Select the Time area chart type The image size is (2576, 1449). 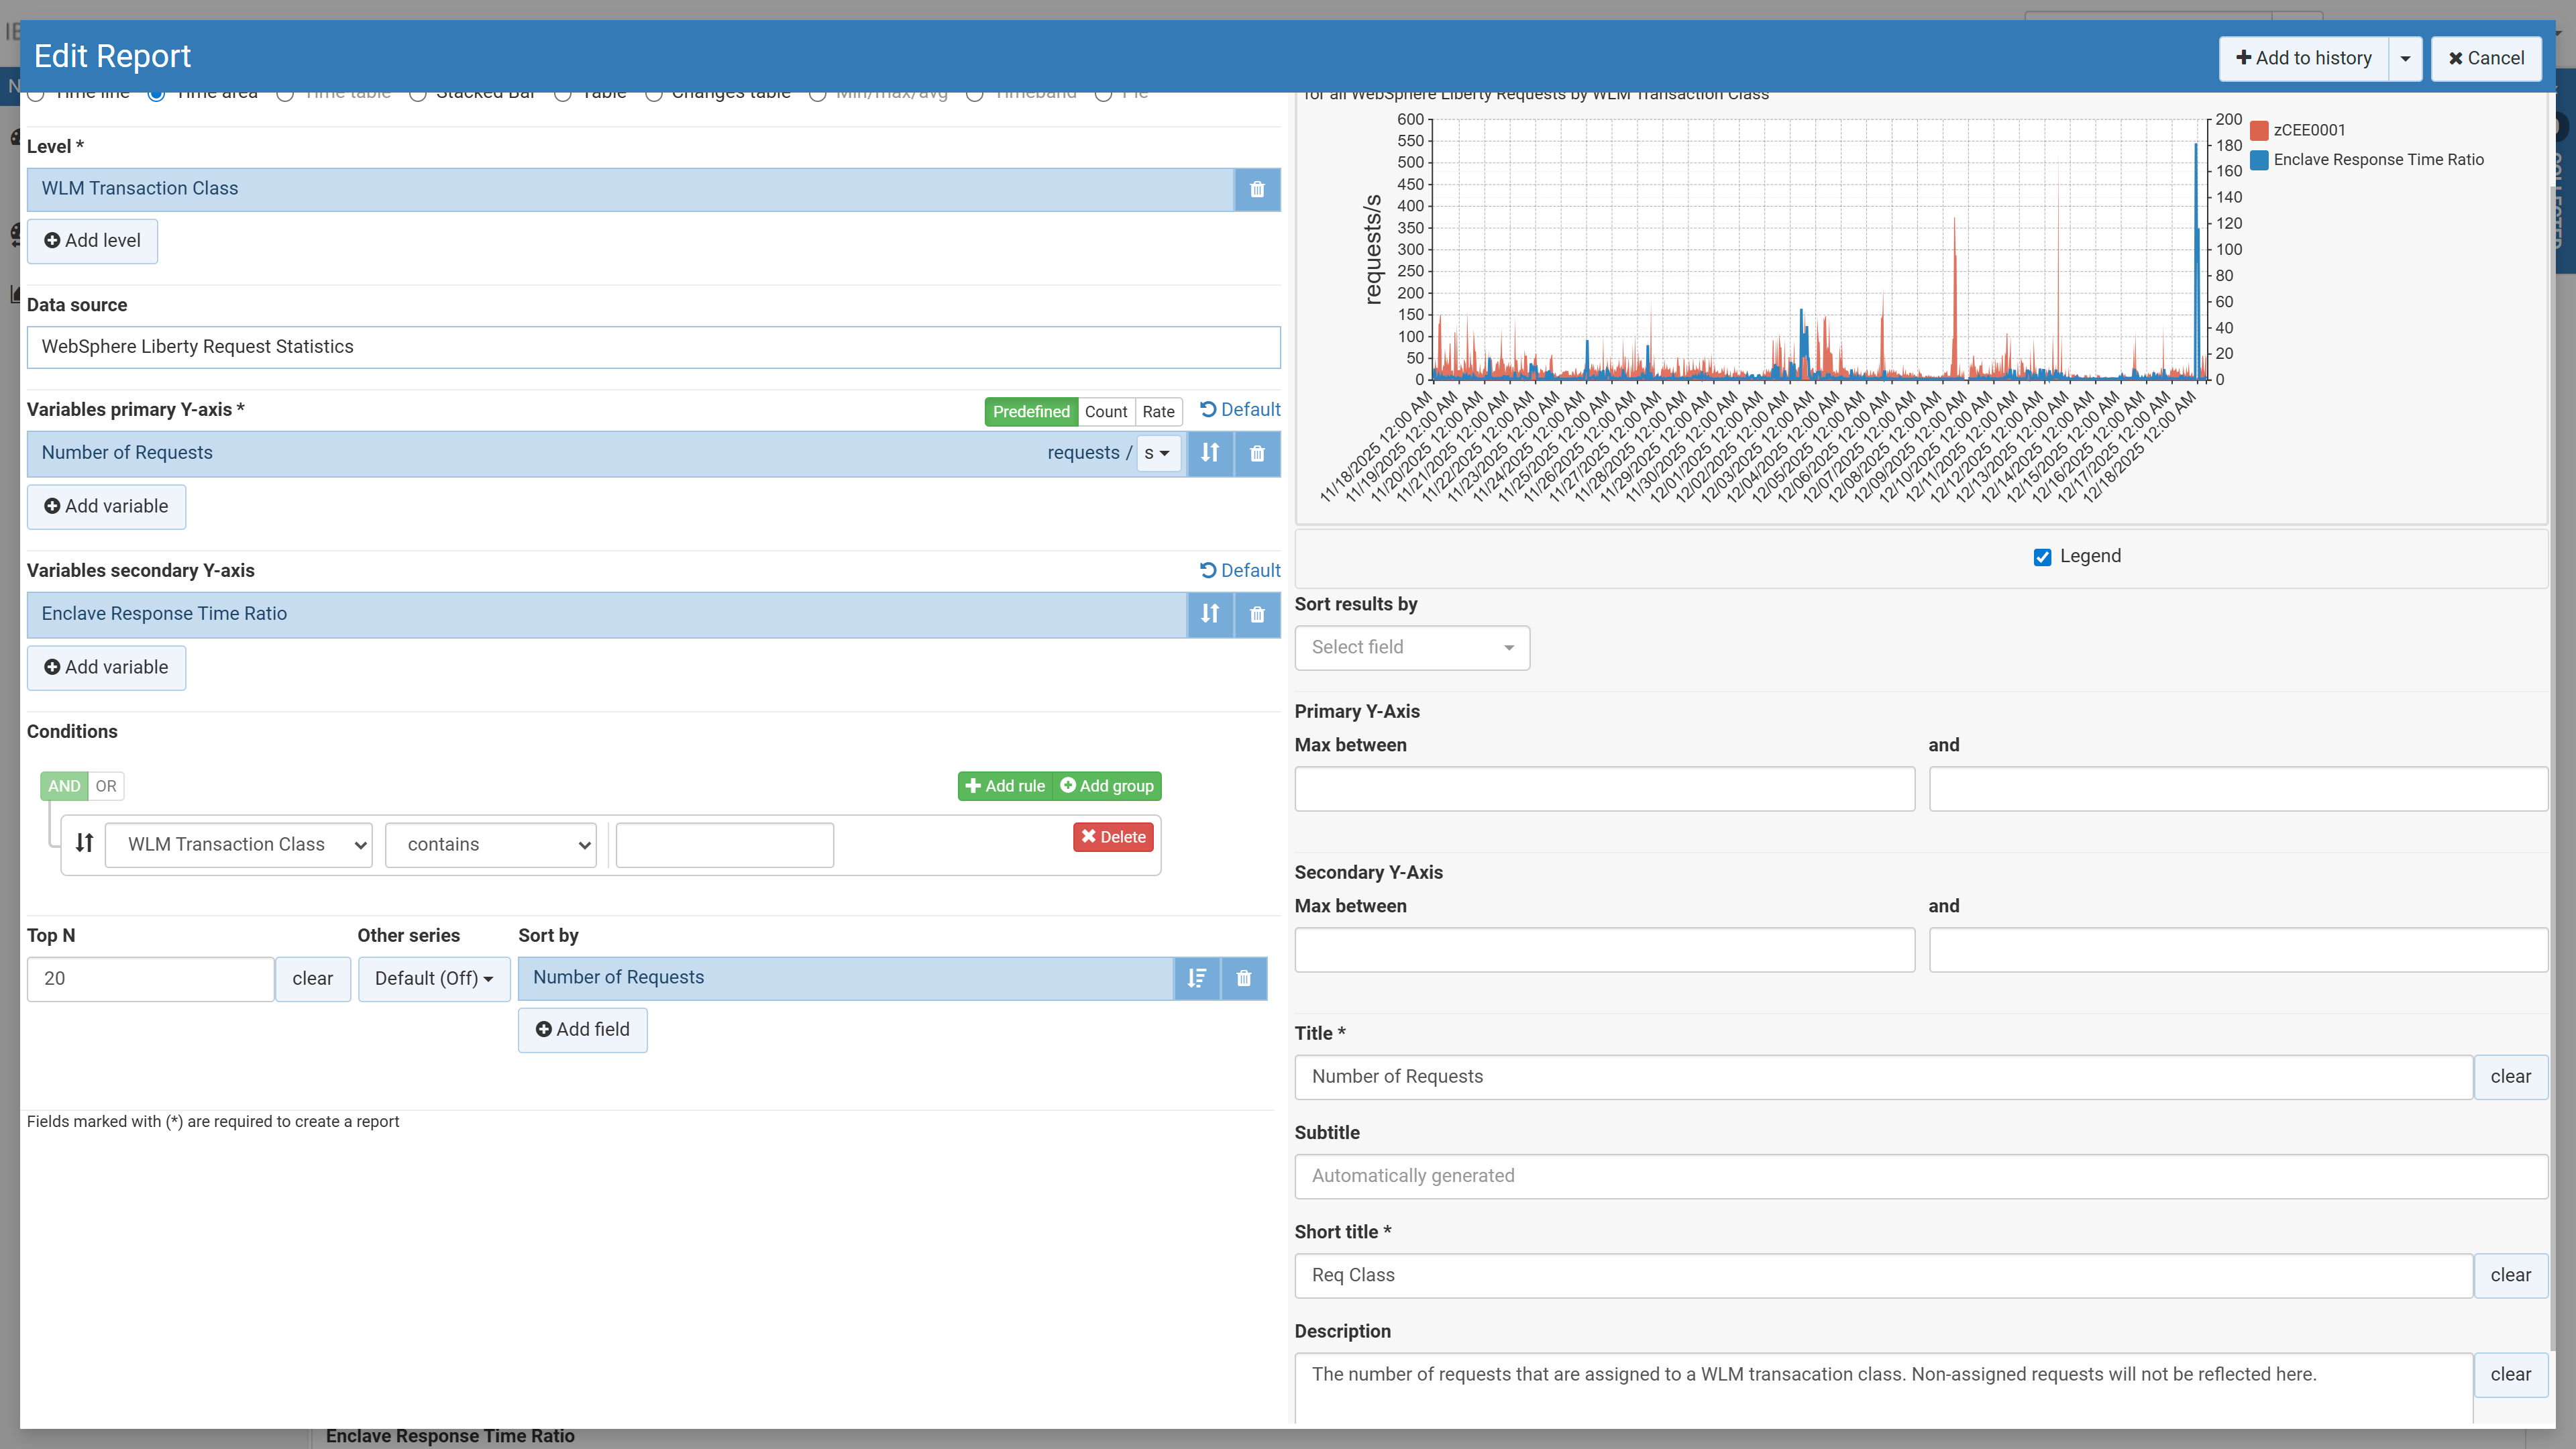coord(156,94)
